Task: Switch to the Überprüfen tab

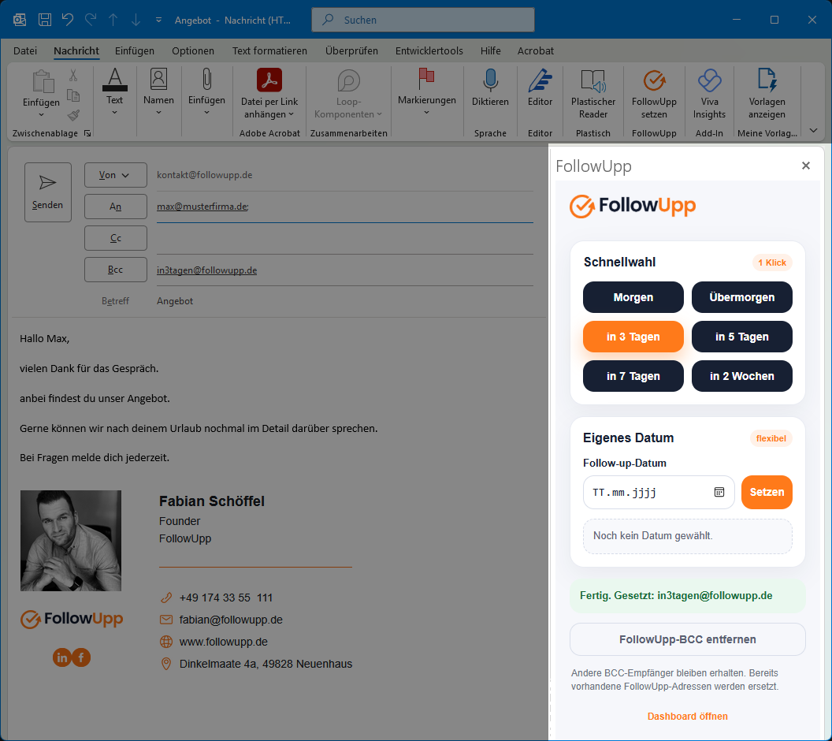Action: (x=352, y=51)
